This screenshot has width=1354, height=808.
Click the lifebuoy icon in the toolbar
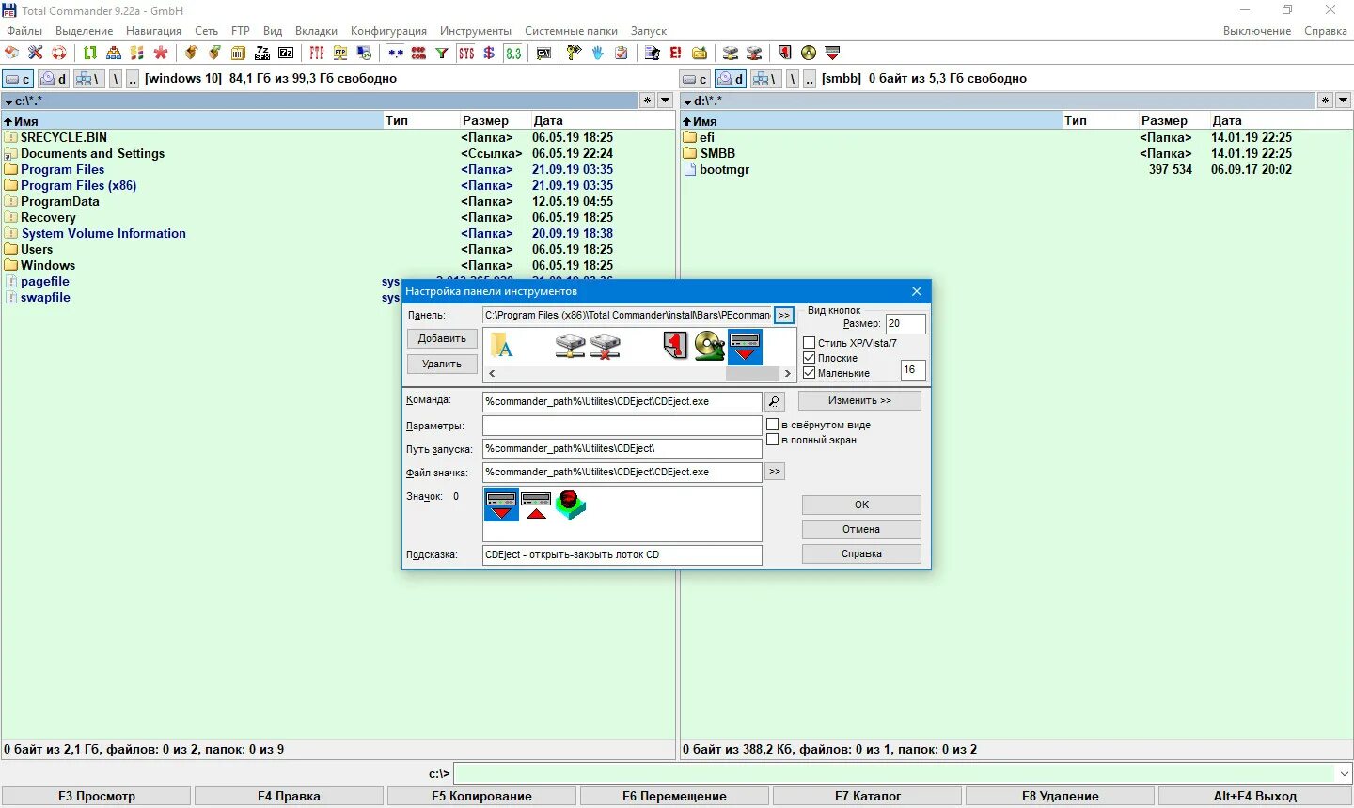(x=59, y=53)
